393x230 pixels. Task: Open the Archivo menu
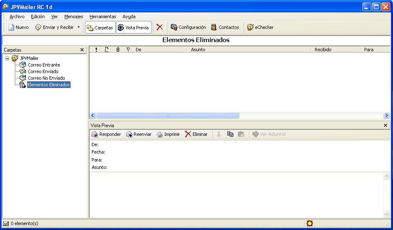[x=17, y=17]
